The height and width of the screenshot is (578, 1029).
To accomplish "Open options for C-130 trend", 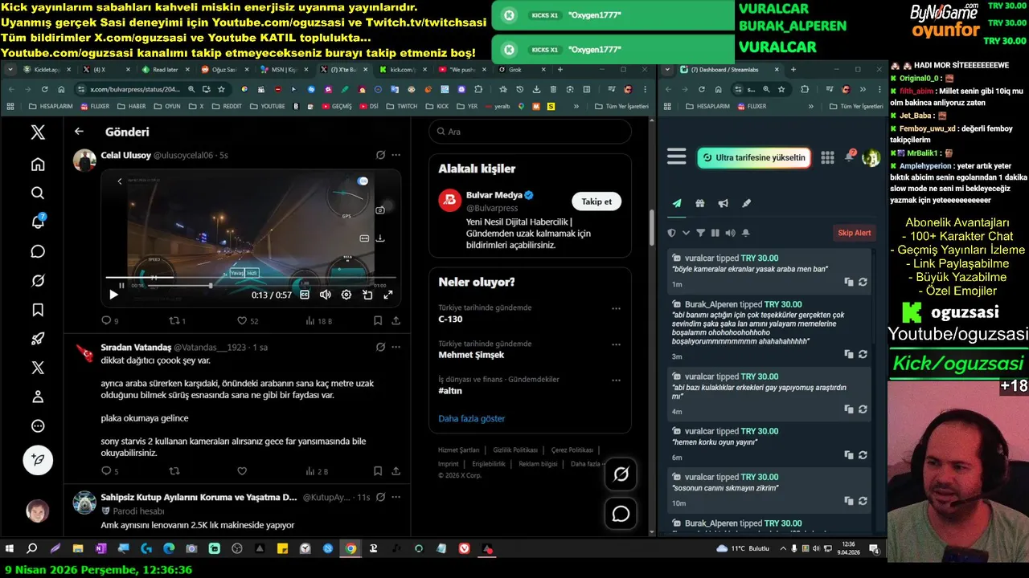I will coord(616,308).
